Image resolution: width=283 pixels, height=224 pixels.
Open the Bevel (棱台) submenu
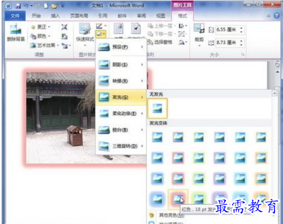[x=121, y=130]
